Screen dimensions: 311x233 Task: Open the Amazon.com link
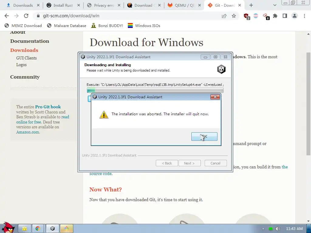click(x=28, y=132)
